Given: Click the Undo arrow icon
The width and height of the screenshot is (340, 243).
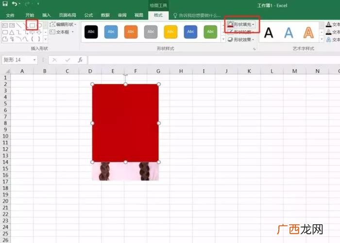Looking at the screenshot, I should 15,4.
